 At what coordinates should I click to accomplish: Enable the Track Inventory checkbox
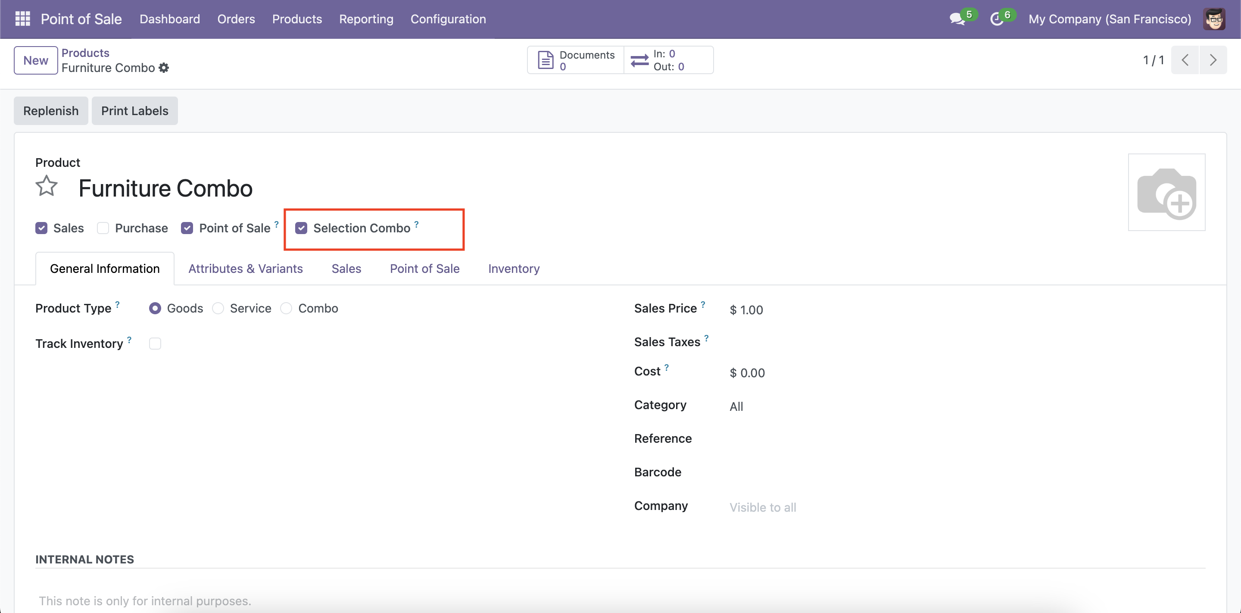click(x=155, y=344)
